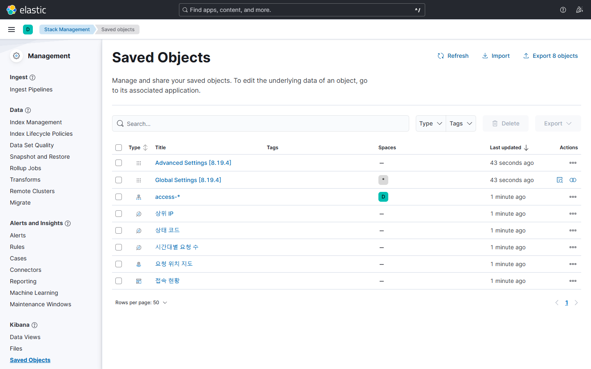Check the access-* row checkbox
591x369 pixels.
[119, 197]
